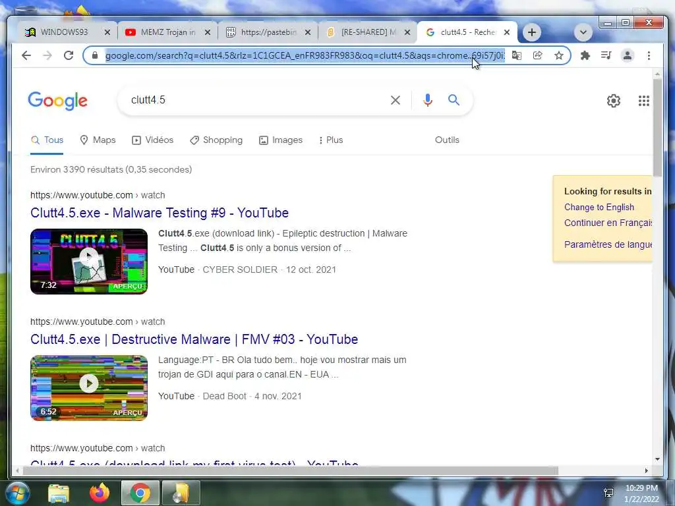
Task: Play the 6:52 glitch video thumbnail
Action: pos(89,388)
